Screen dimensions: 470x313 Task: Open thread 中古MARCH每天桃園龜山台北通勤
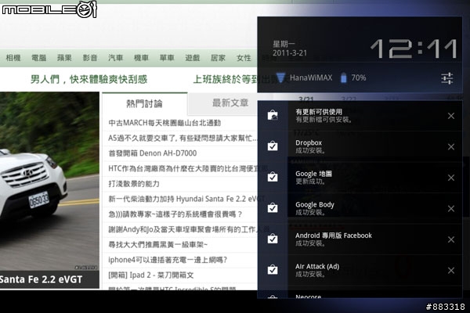164,123
